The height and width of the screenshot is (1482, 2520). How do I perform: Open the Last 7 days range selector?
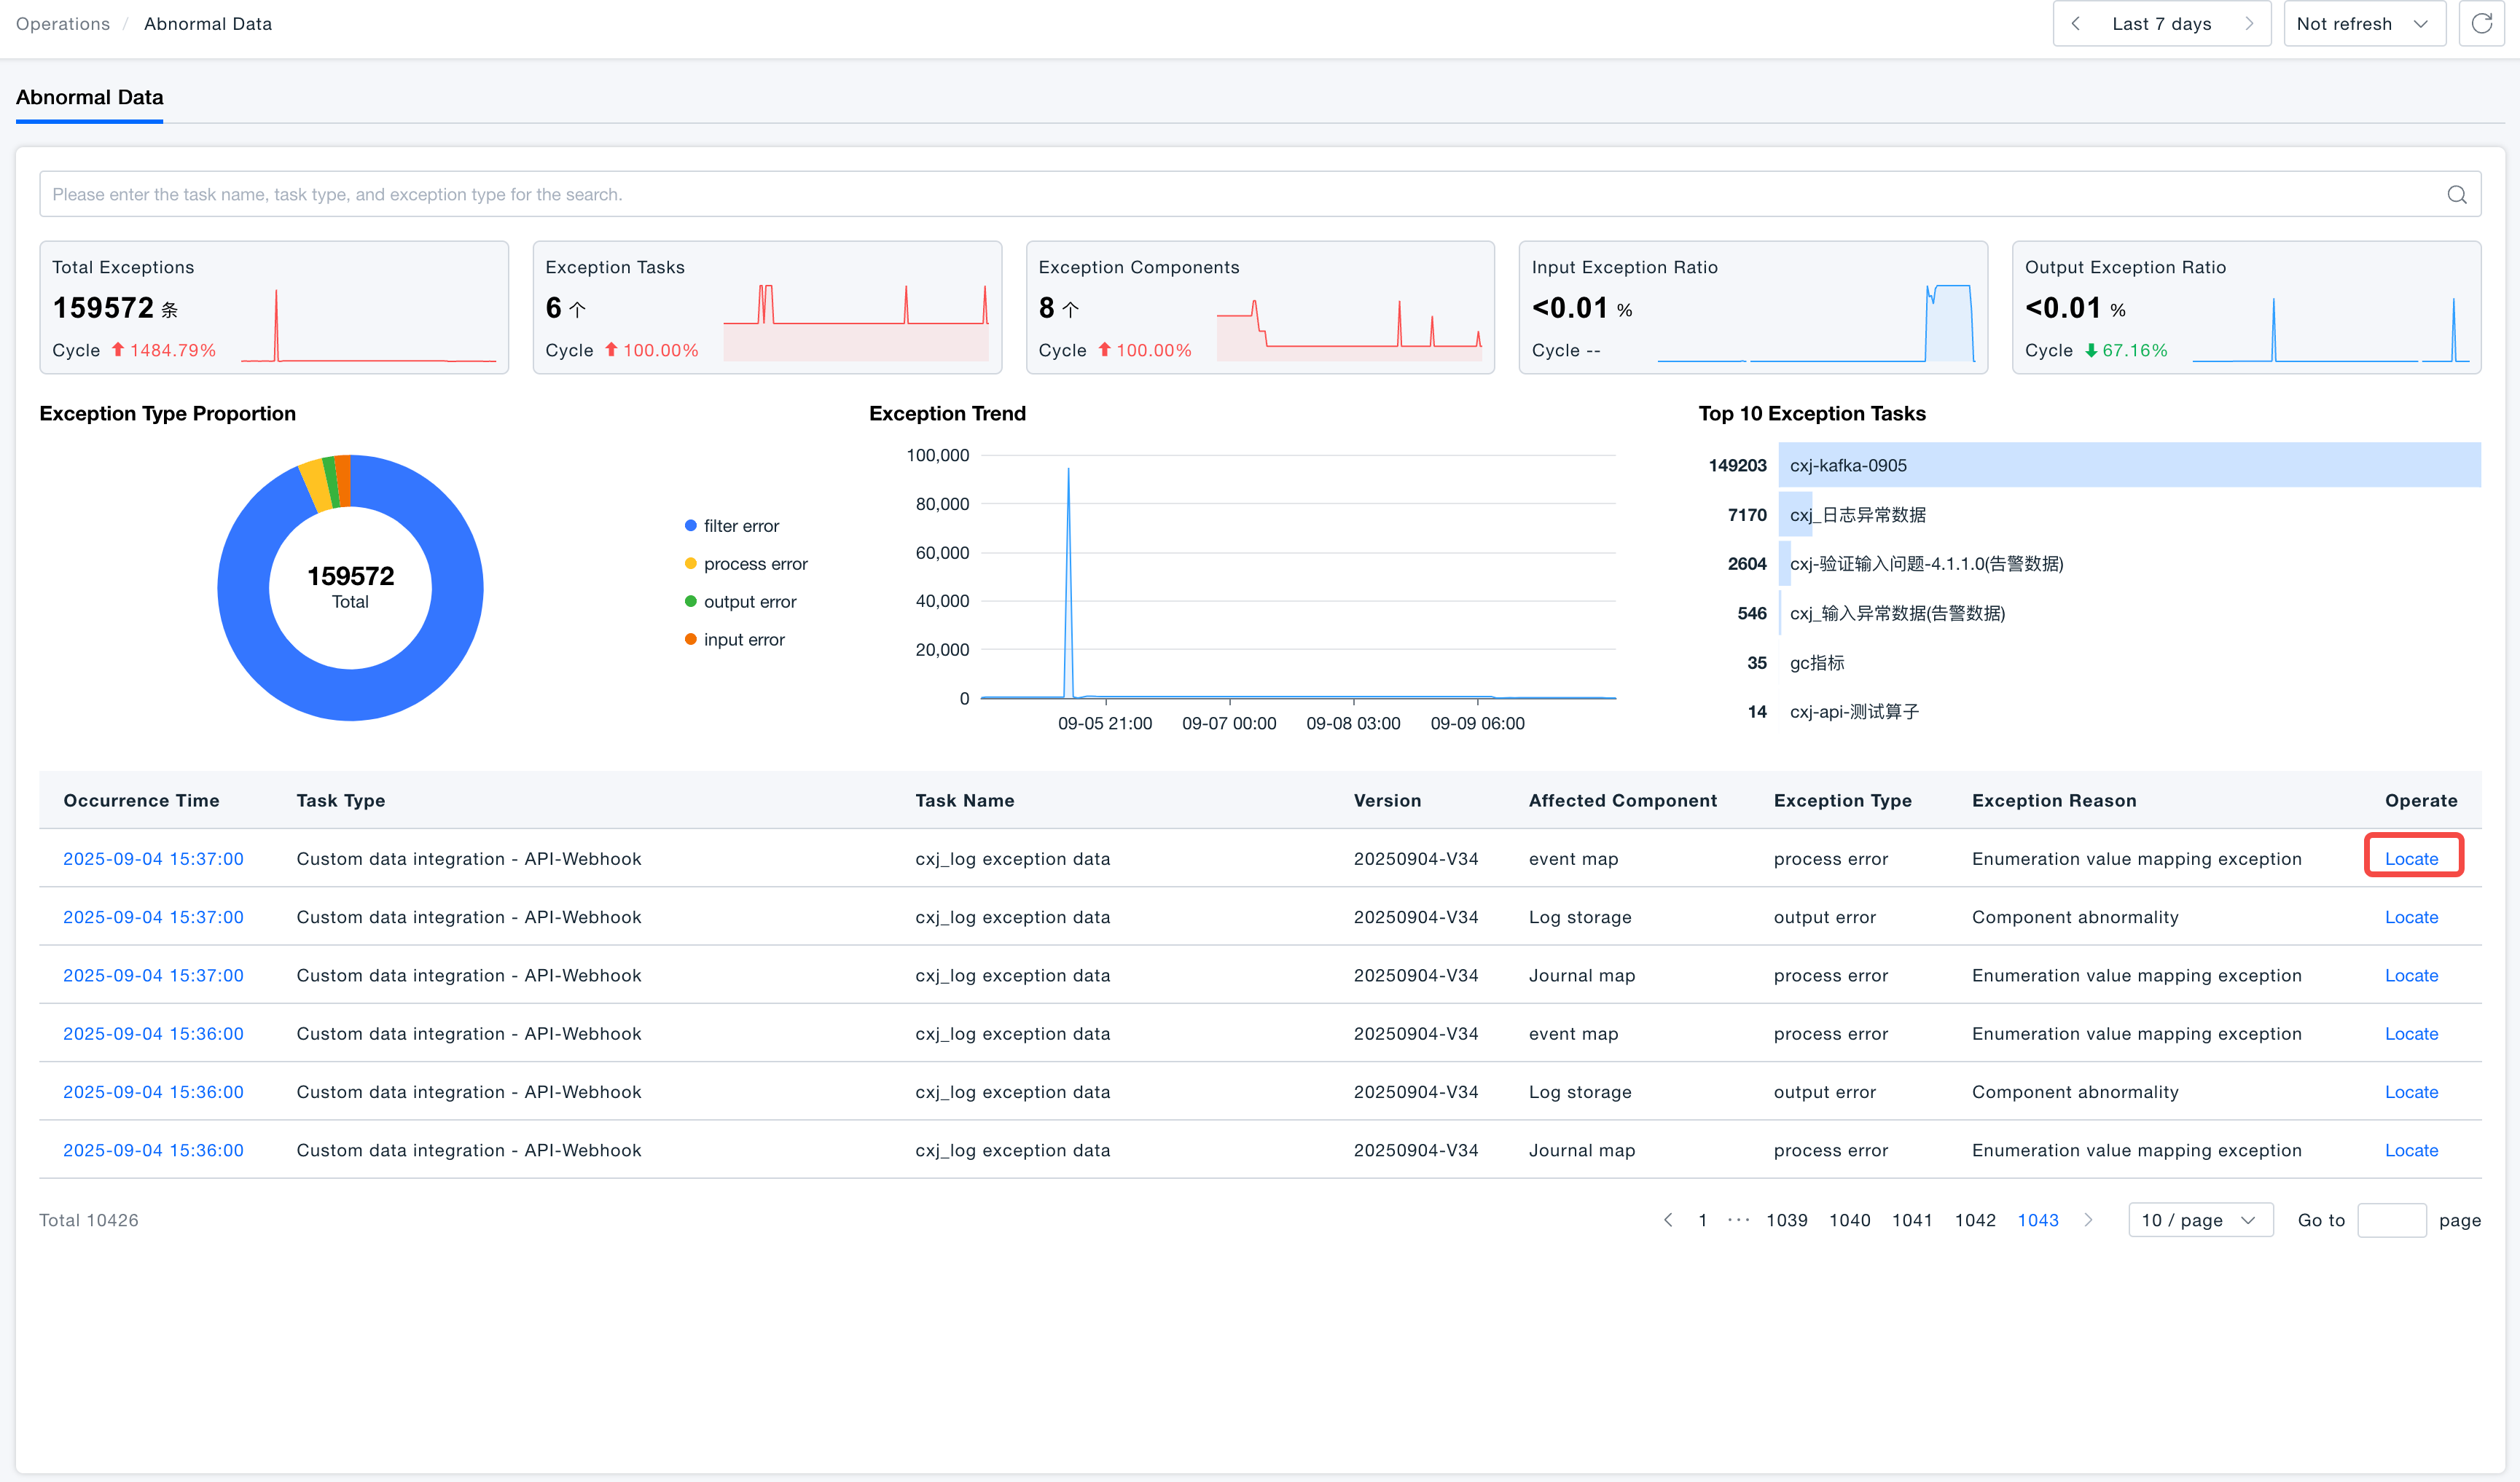(2161, 24)
